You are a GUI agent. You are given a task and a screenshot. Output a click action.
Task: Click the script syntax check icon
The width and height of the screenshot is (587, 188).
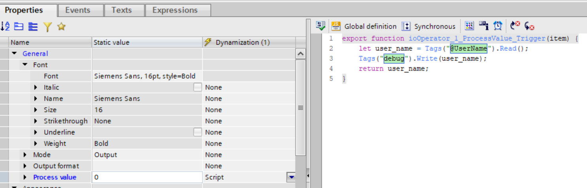[x=321, y=26]
